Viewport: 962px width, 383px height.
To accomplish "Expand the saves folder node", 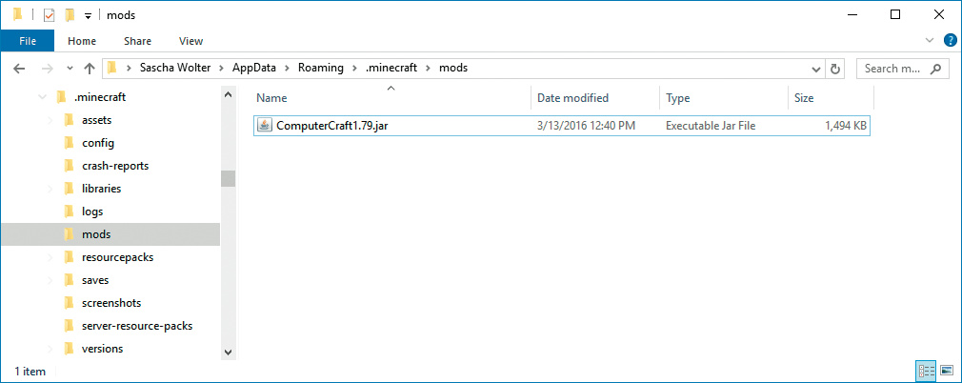I will tap(50, 280).
